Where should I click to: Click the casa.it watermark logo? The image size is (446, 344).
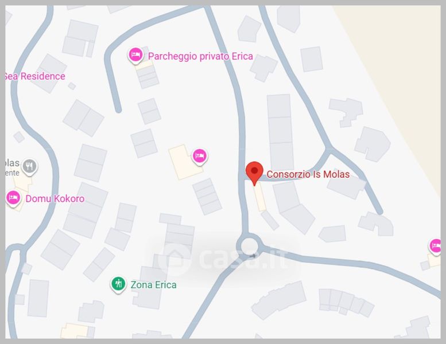pos(223,259)
